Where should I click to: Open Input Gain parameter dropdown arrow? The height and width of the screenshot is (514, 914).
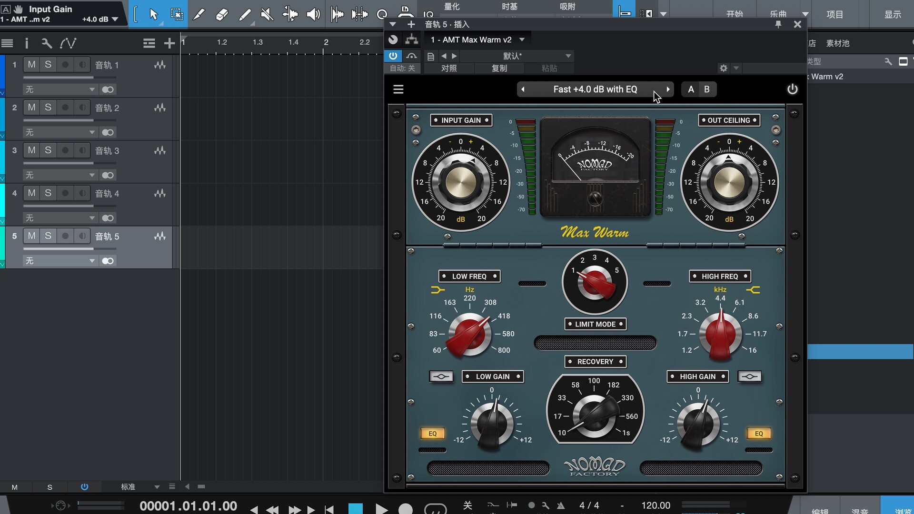pos(115,20)
